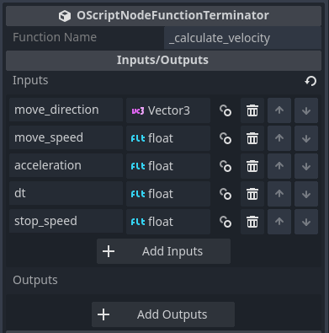Add a new input with the Add Inputs button
329x333 pixels.
(164, 251)
